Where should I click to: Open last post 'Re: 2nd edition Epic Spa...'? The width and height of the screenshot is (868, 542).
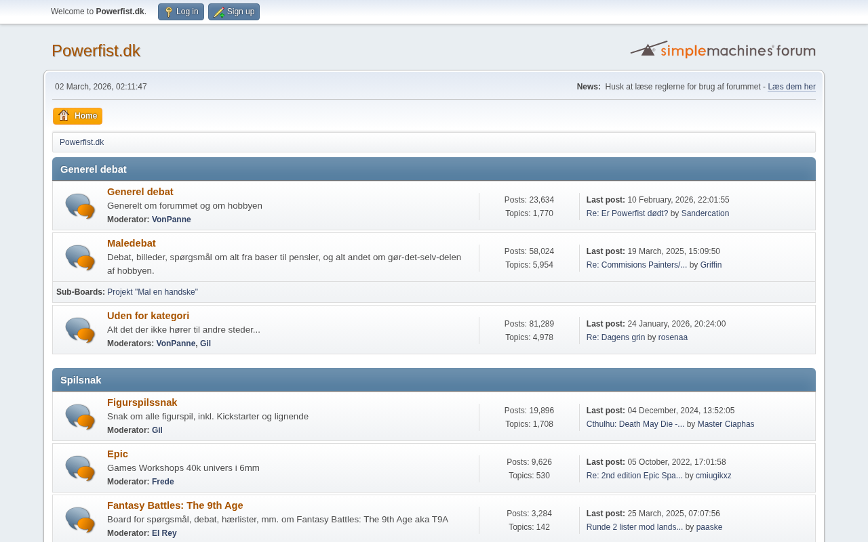tap(635, 476)
